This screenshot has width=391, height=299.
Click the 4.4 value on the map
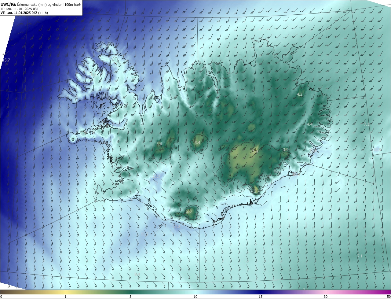coord(310,124)
